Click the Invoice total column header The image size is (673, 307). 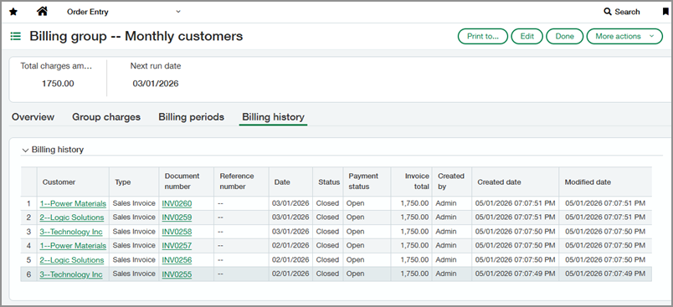pos(411,182)
